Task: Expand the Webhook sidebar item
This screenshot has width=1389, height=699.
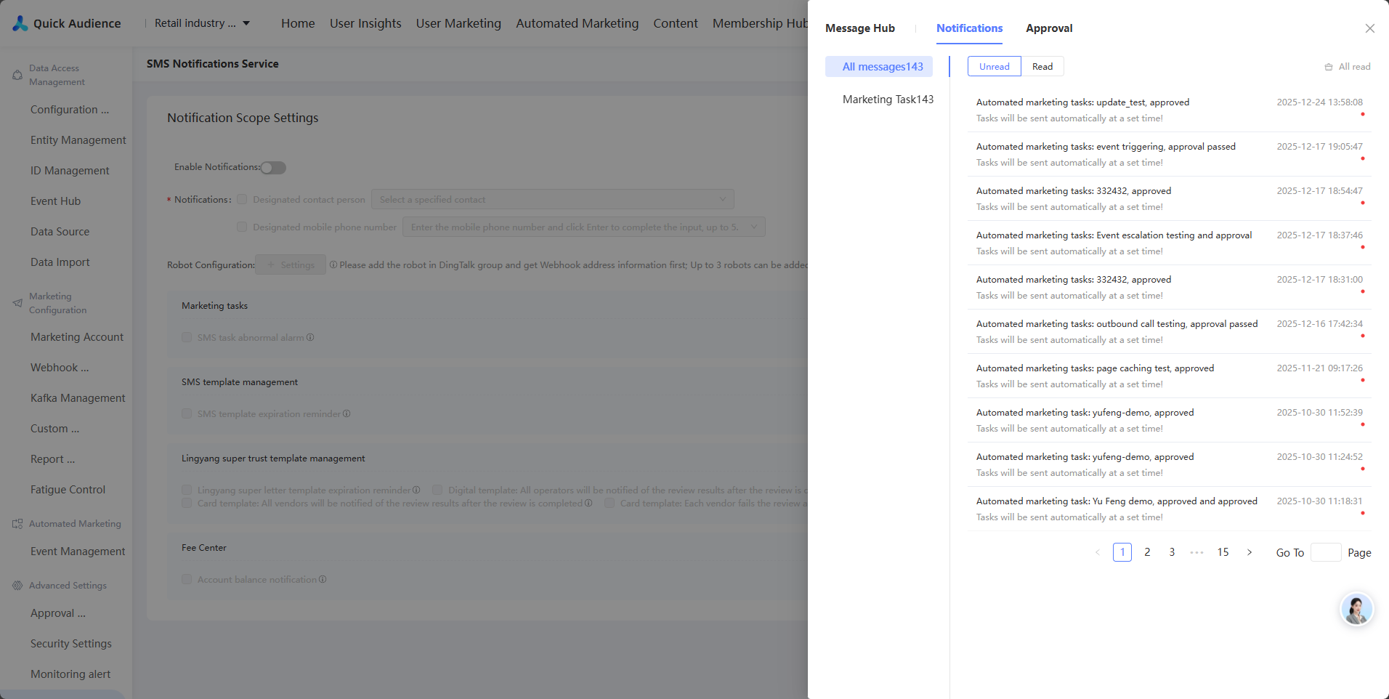Action: coord(60,368)
